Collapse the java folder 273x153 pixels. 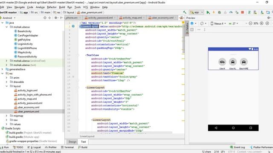pyautogui.click(x=2, y=23)
